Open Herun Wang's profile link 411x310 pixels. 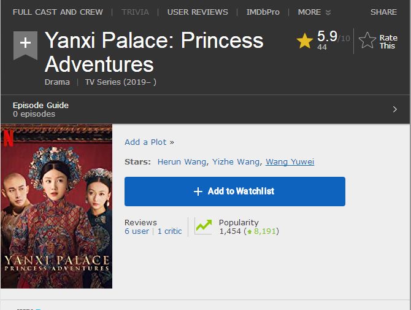pos(182,162)
